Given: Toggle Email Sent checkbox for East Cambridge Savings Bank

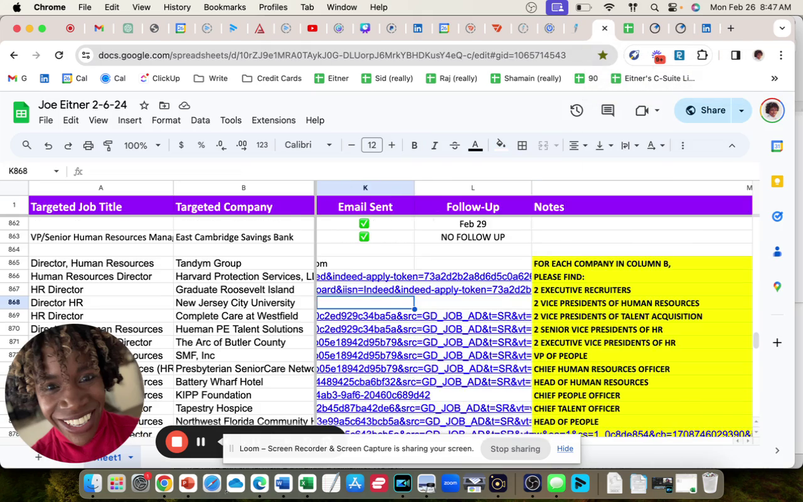Looking at the screenshot, I should point(364,237).
